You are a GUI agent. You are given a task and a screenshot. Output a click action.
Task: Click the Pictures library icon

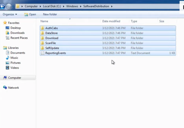pyautogui.click(x=8, y=63)
